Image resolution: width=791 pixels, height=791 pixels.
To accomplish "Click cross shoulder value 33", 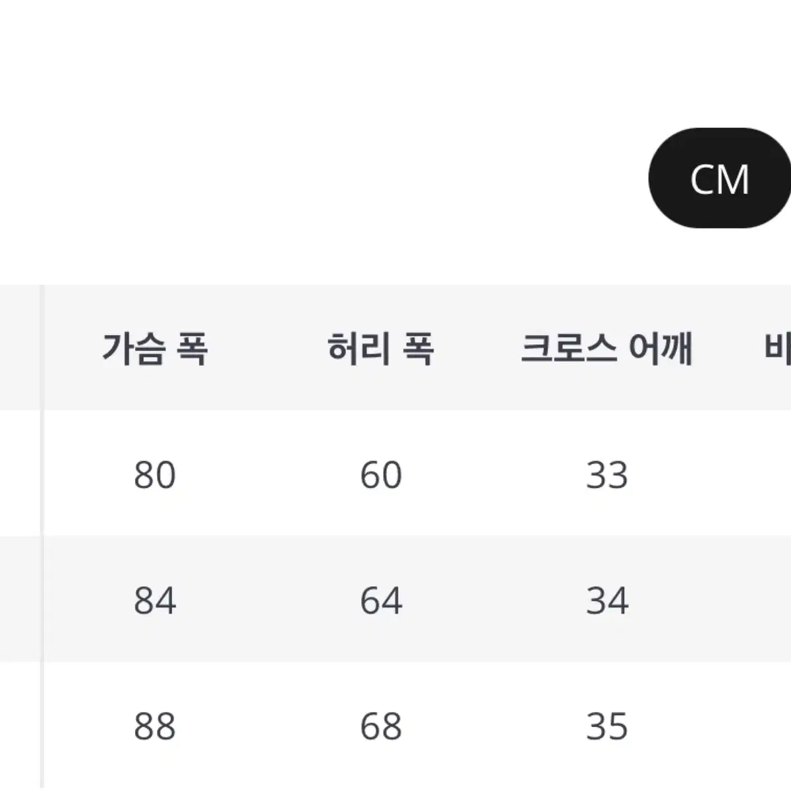I will pyautogui.click(x=607, y=475).
